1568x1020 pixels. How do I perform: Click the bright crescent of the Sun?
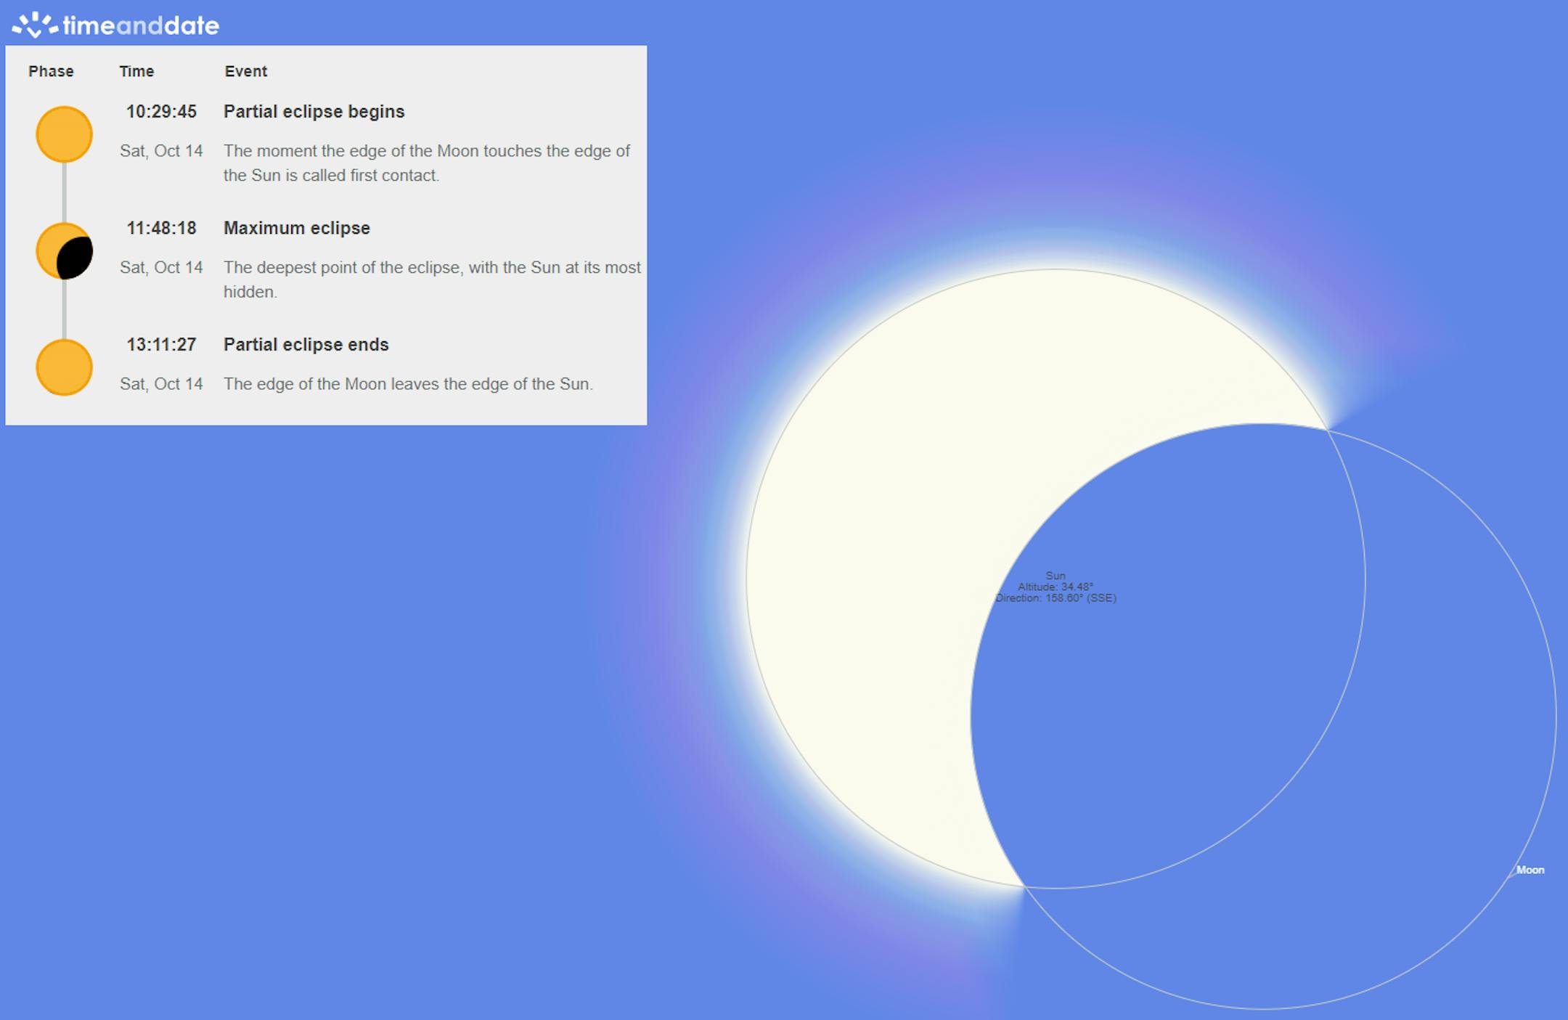tap(871, 581)
